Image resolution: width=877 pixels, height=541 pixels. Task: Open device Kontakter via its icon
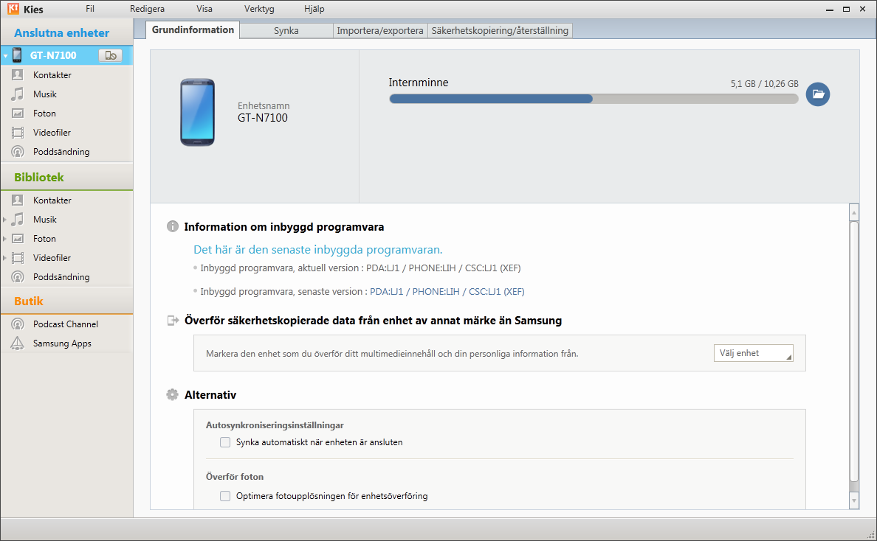coord(18,75)
